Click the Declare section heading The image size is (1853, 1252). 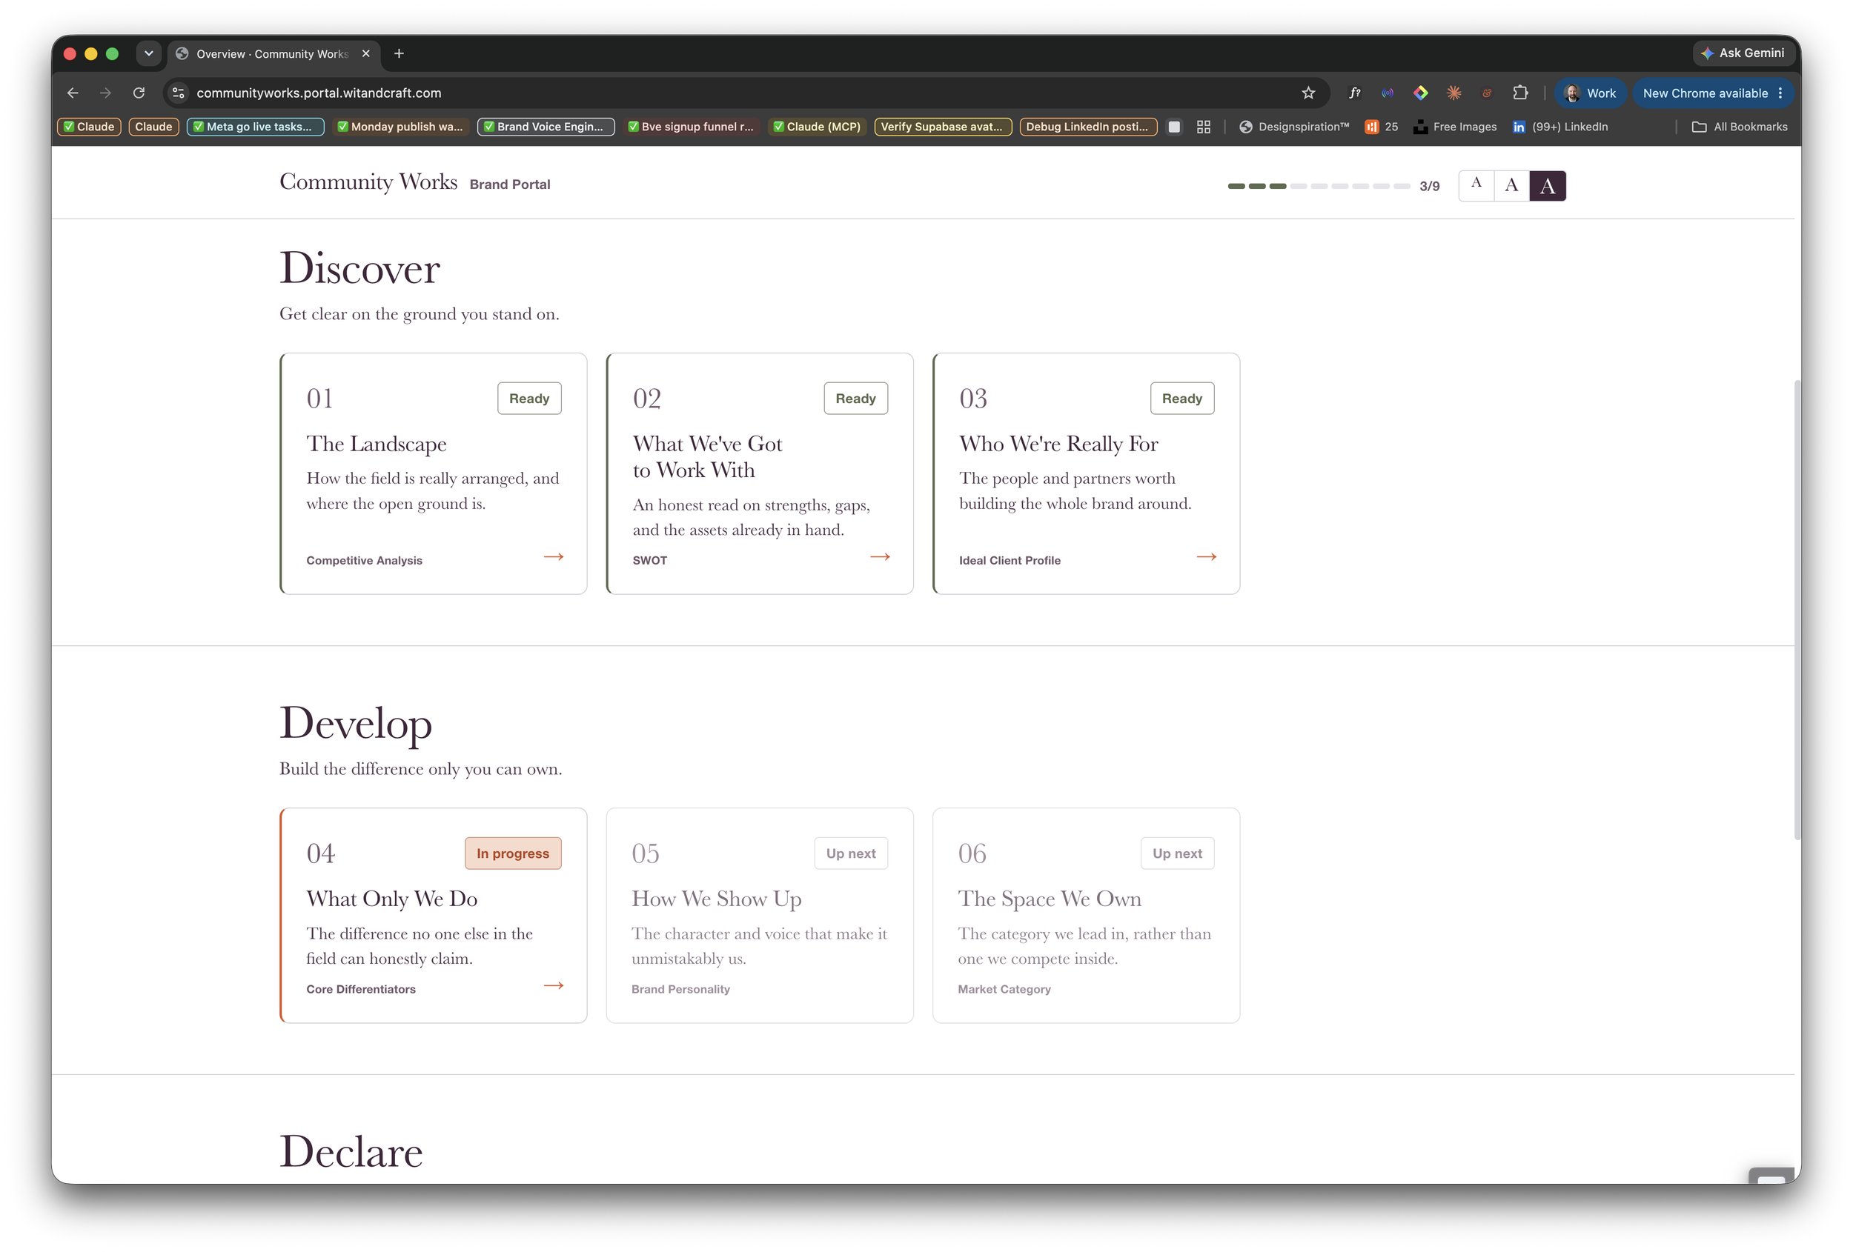click(x=351, y=1151)
